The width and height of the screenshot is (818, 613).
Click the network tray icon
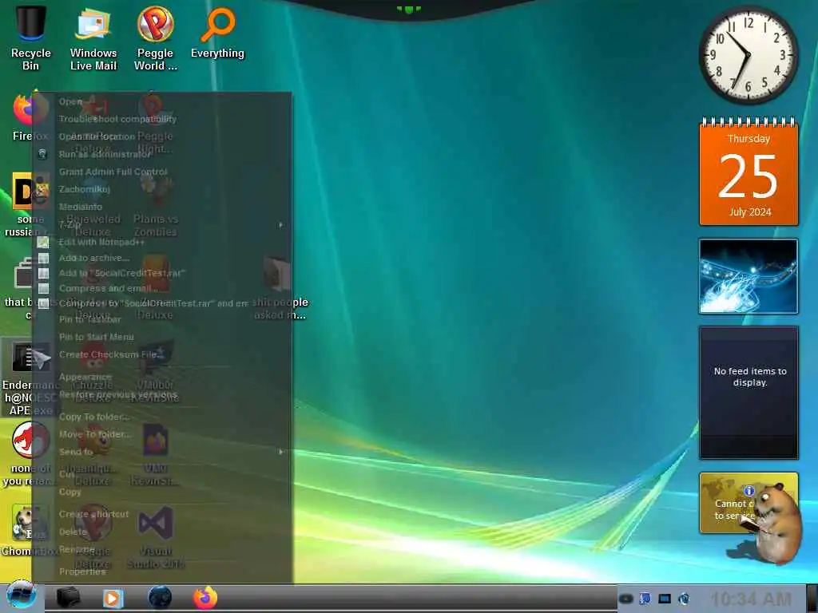tap(645, 599)
